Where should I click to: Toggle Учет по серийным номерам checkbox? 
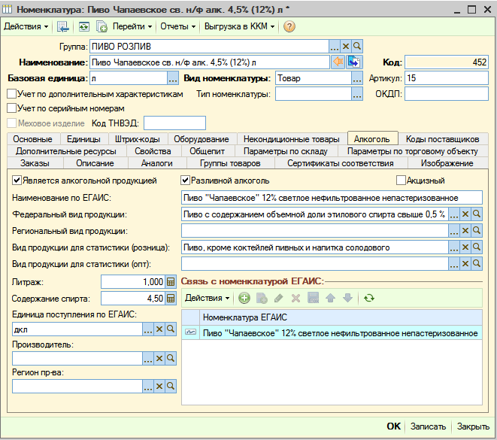[x=12, y=108]
